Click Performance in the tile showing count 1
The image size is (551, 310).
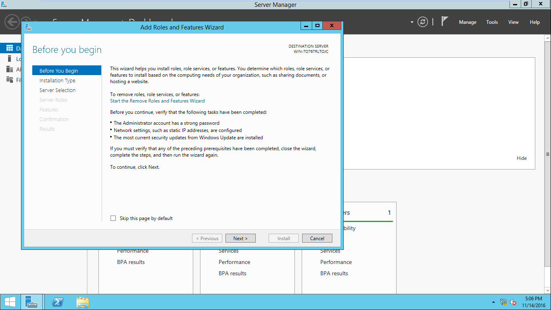click(x=336, y=262)
